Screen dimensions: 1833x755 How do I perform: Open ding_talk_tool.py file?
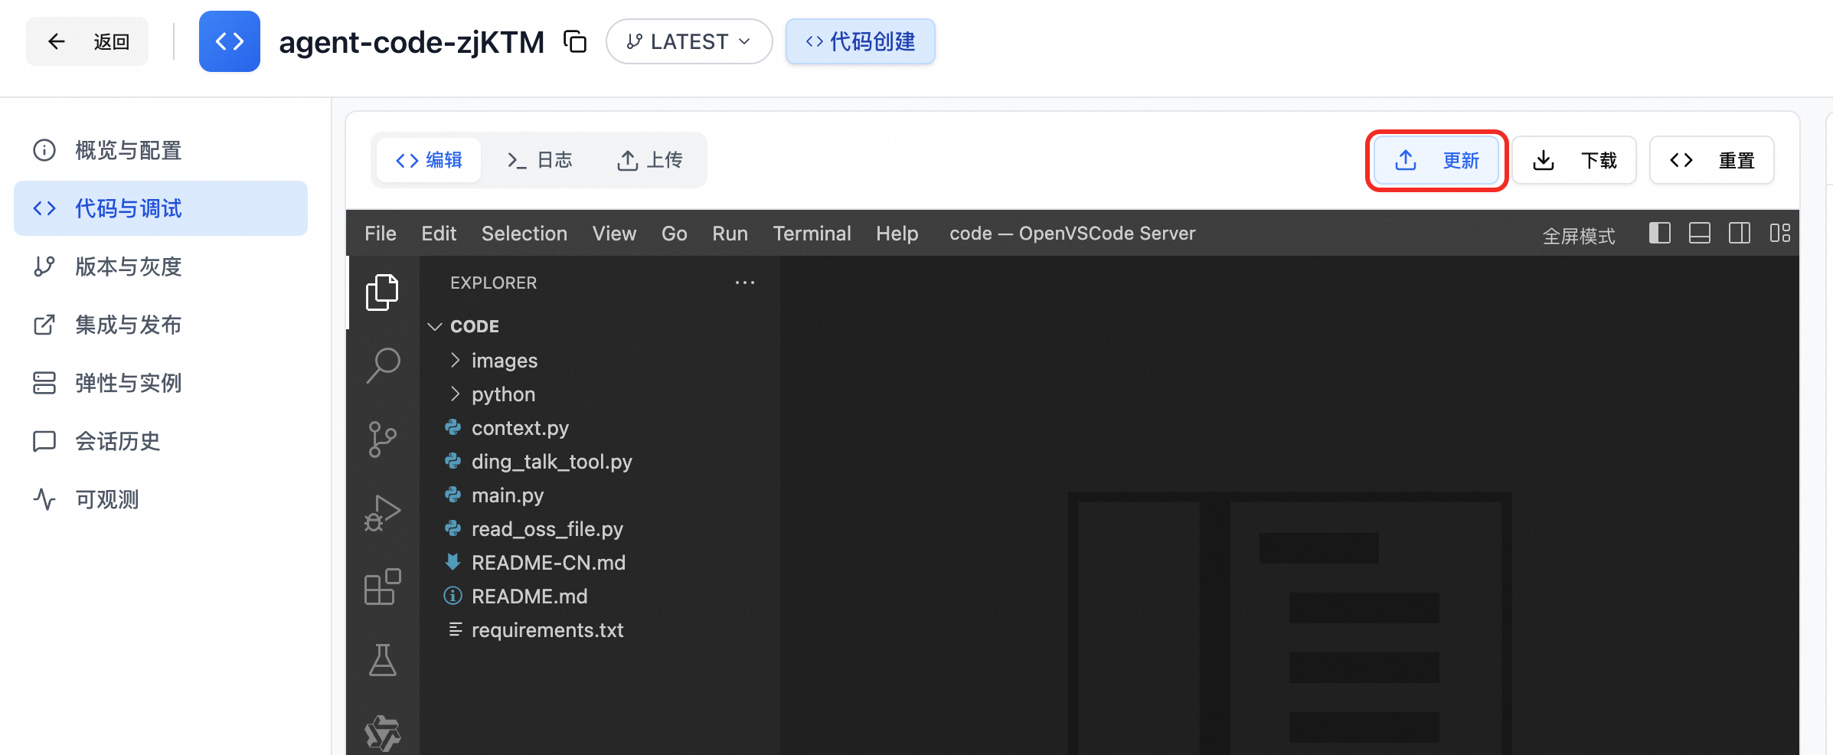[600, 461]
